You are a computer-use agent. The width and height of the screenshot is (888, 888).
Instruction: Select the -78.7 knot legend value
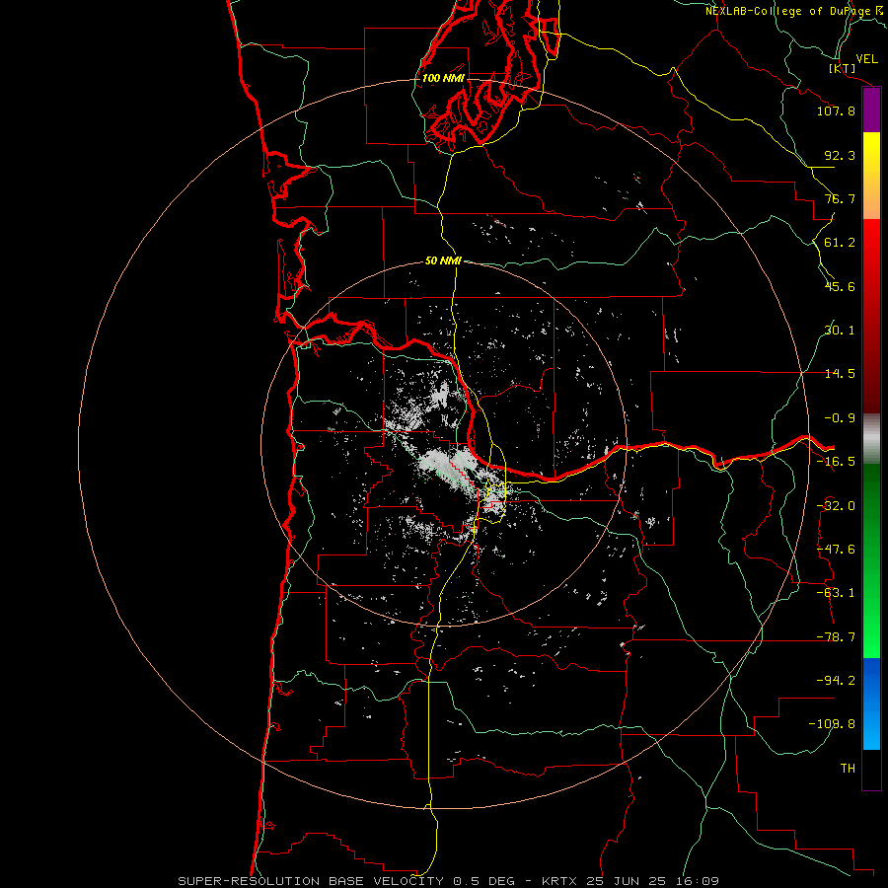click(836, 637)
